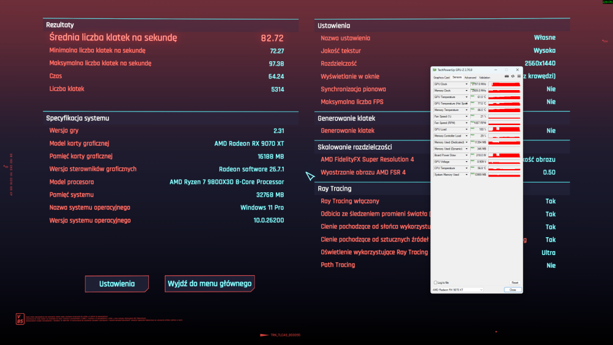Click the average FPS value 82.72
The width and height of the screenshot is (613, 345).
(x=272, y=38)
